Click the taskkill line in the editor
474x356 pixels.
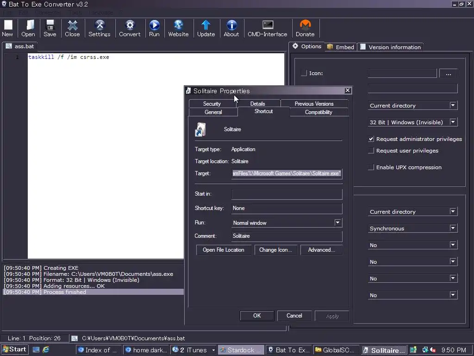[69, 57]
